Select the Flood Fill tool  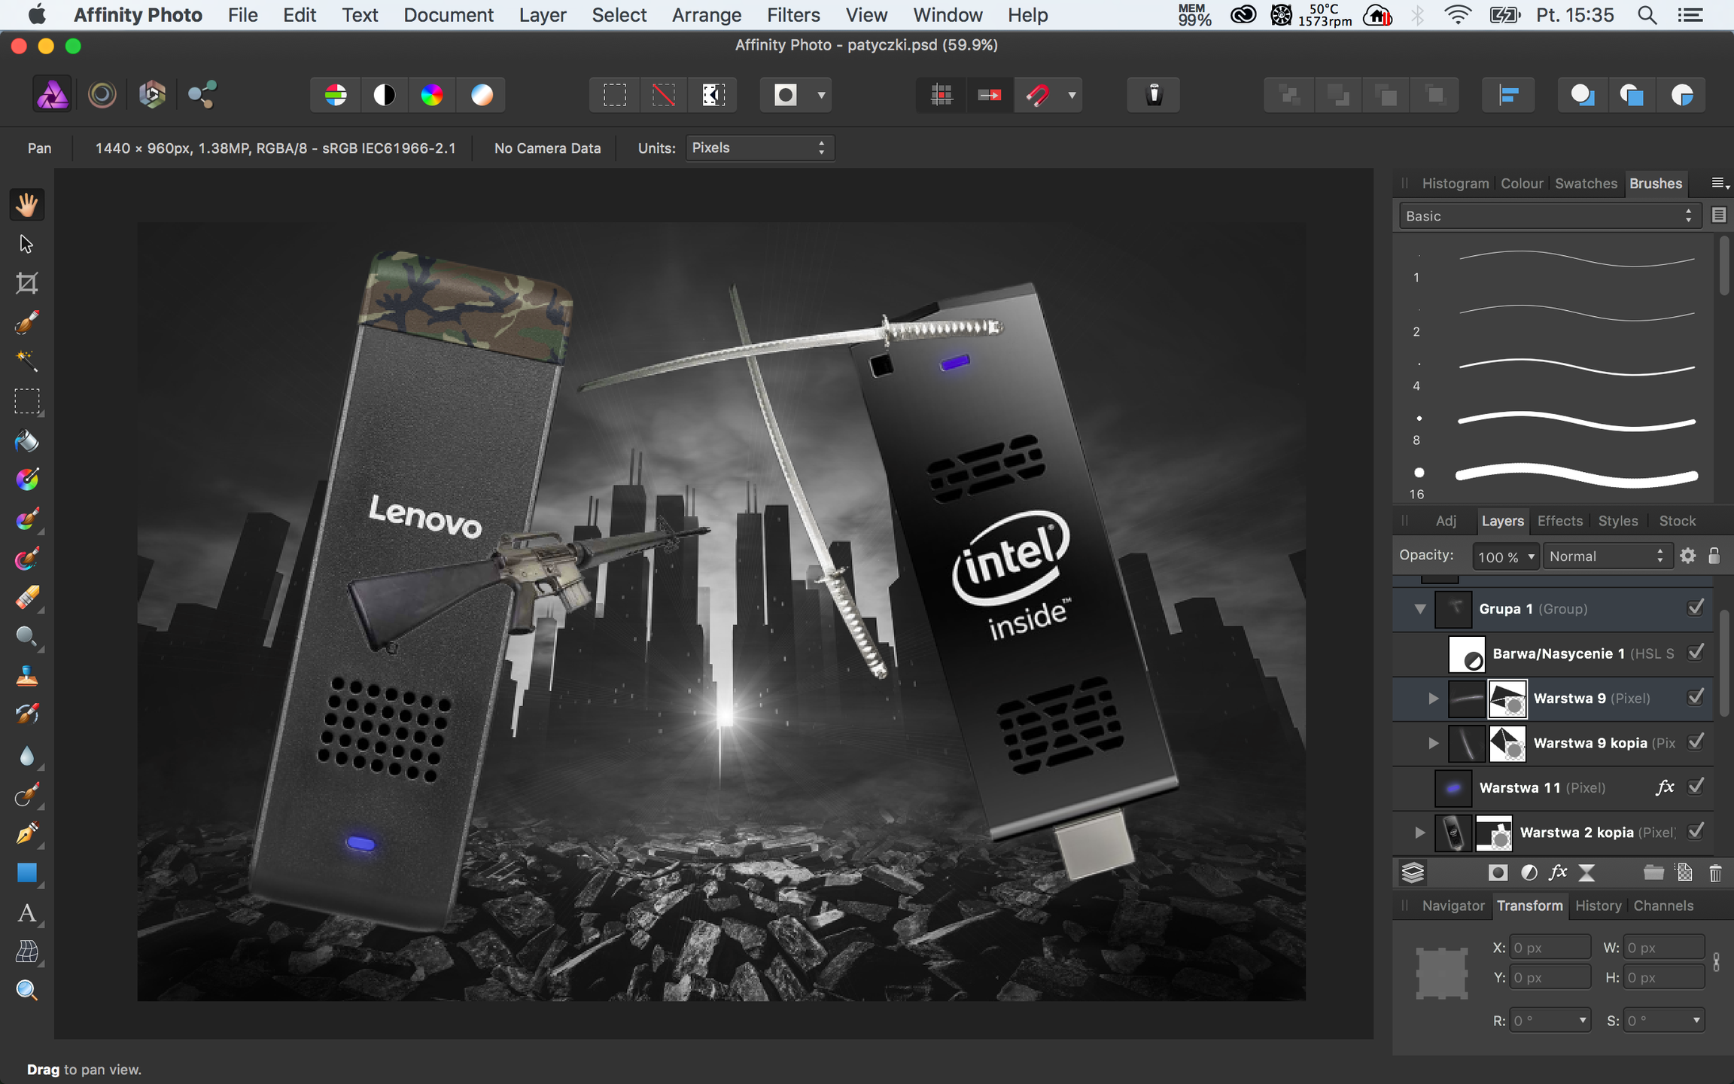[x=27, y=440]
